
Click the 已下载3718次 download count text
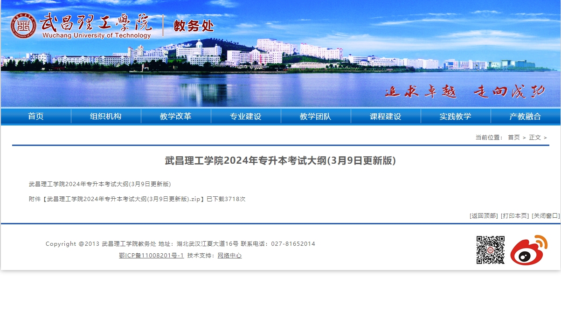click(226, 199)
